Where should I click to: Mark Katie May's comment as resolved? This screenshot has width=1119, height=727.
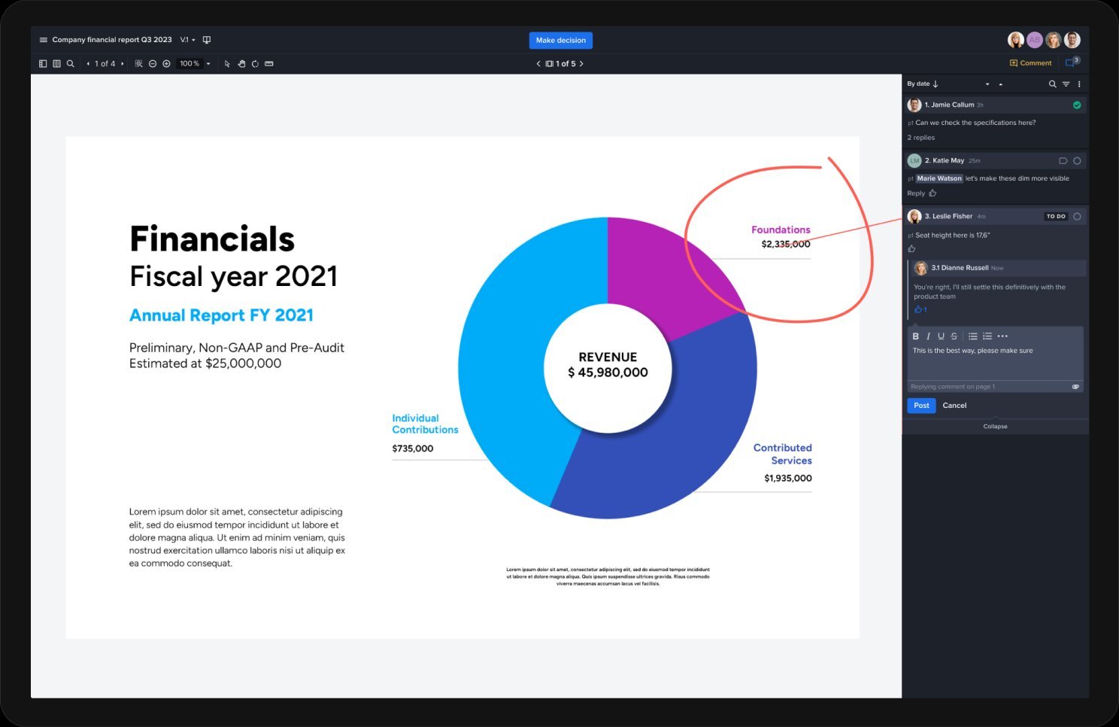point(1077,161)
